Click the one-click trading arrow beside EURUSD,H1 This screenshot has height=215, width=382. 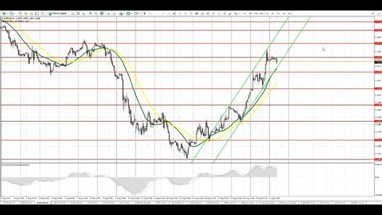click(2, 19)
